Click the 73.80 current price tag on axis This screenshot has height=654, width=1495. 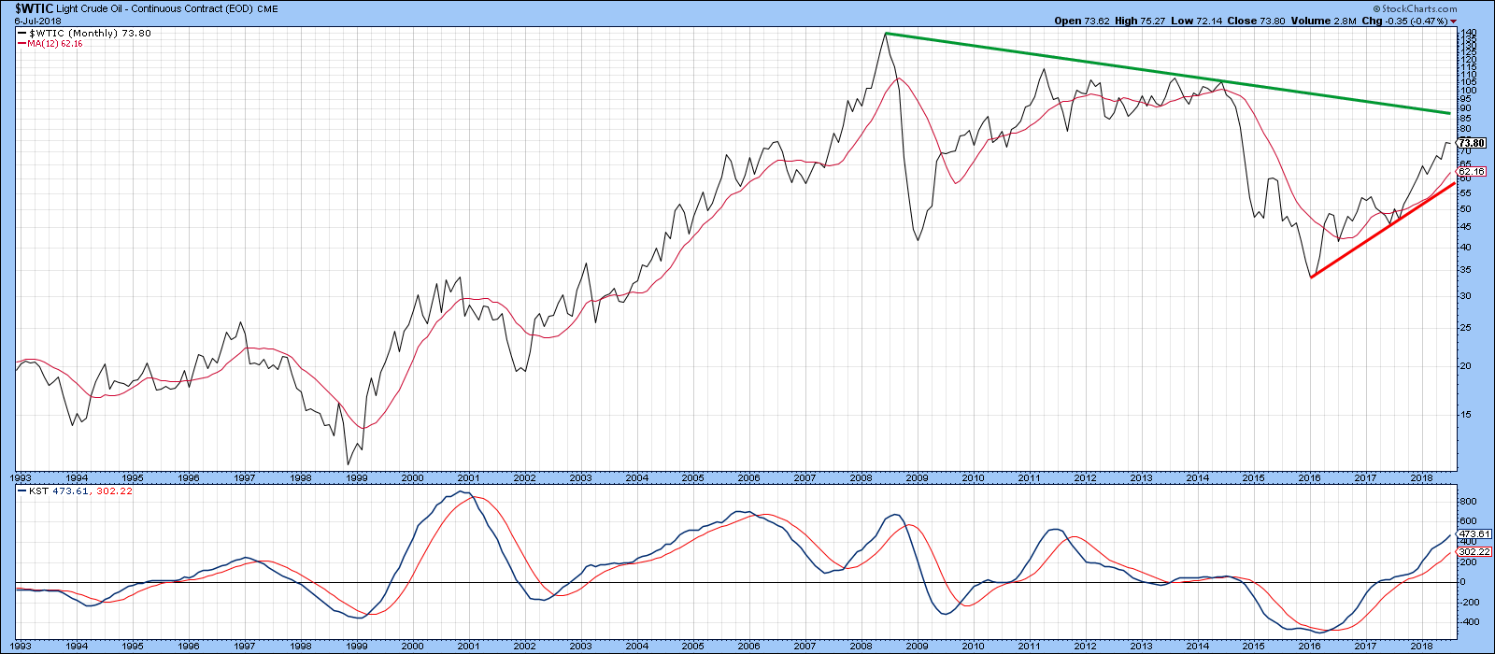(1472, 144)
